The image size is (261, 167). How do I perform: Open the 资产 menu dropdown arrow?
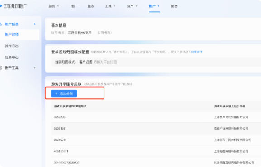137,6
